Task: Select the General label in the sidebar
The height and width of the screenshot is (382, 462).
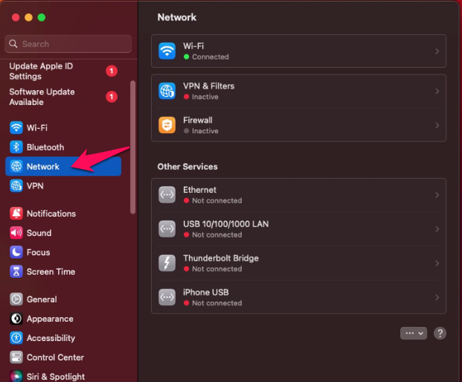Action: (42, 299)
